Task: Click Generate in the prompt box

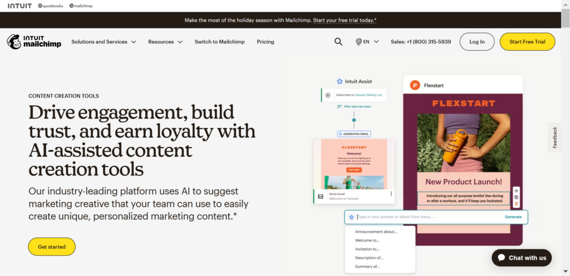Action: [513, 217]
